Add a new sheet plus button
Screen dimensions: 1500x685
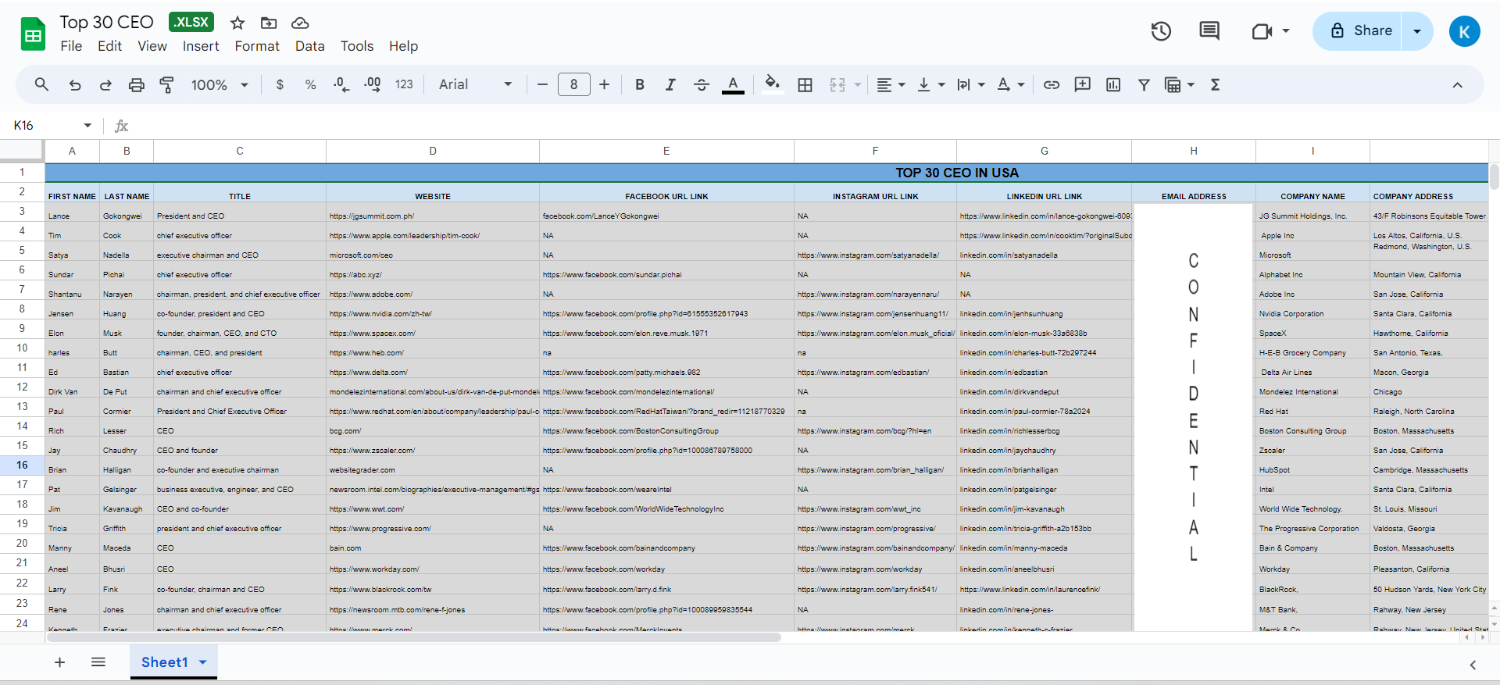pos(59,662)
